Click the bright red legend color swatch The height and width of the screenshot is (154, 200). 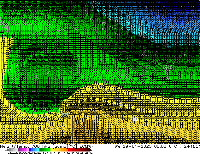tap(69, 150)
